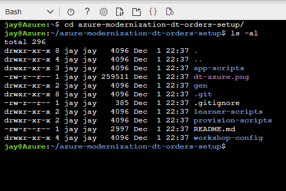Click the app-scripts directory name
This screenshot has height=191, width=286.
(219, 69)
